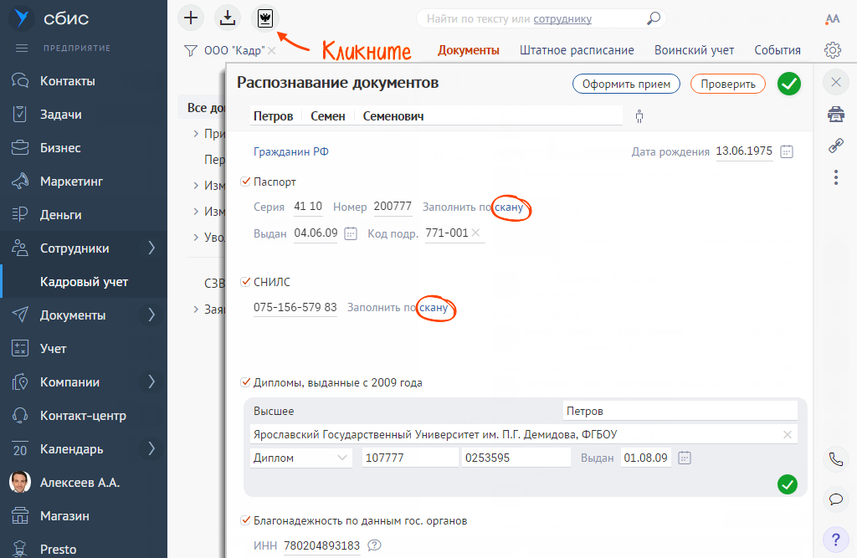Viewport: 857px width, 558px height.
Task: Open the settings gear icon
Action: pos(832,50)
